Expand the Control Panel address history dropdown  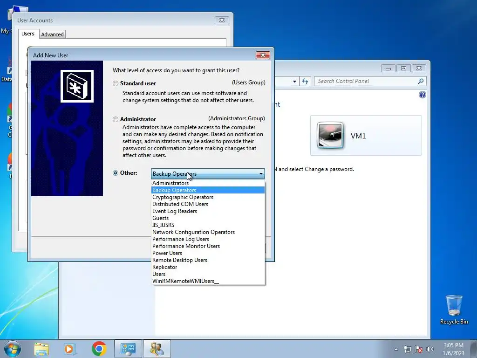coord(294,81)
